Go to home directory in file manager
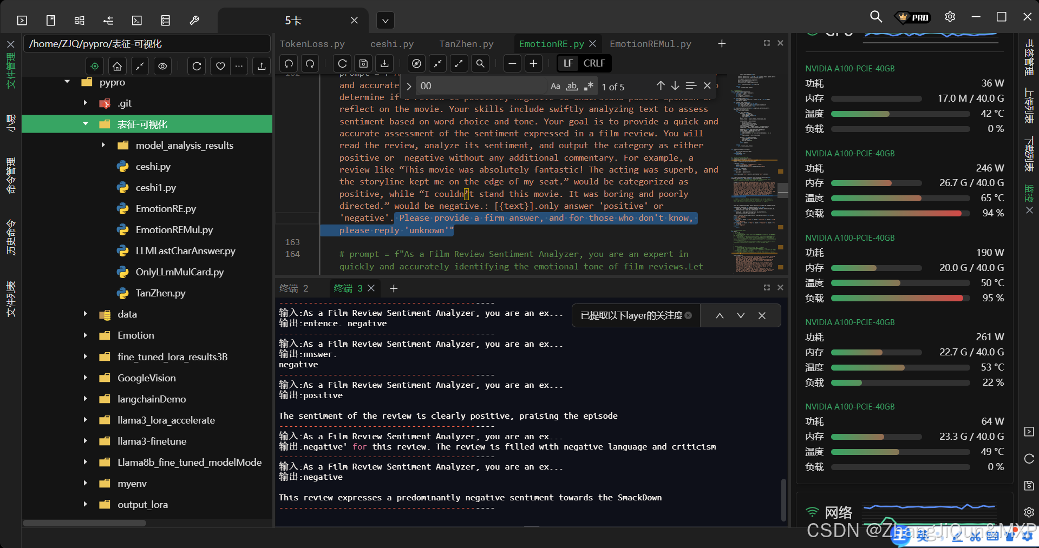This screenshot has width=1039, height=548. (117, 66)
